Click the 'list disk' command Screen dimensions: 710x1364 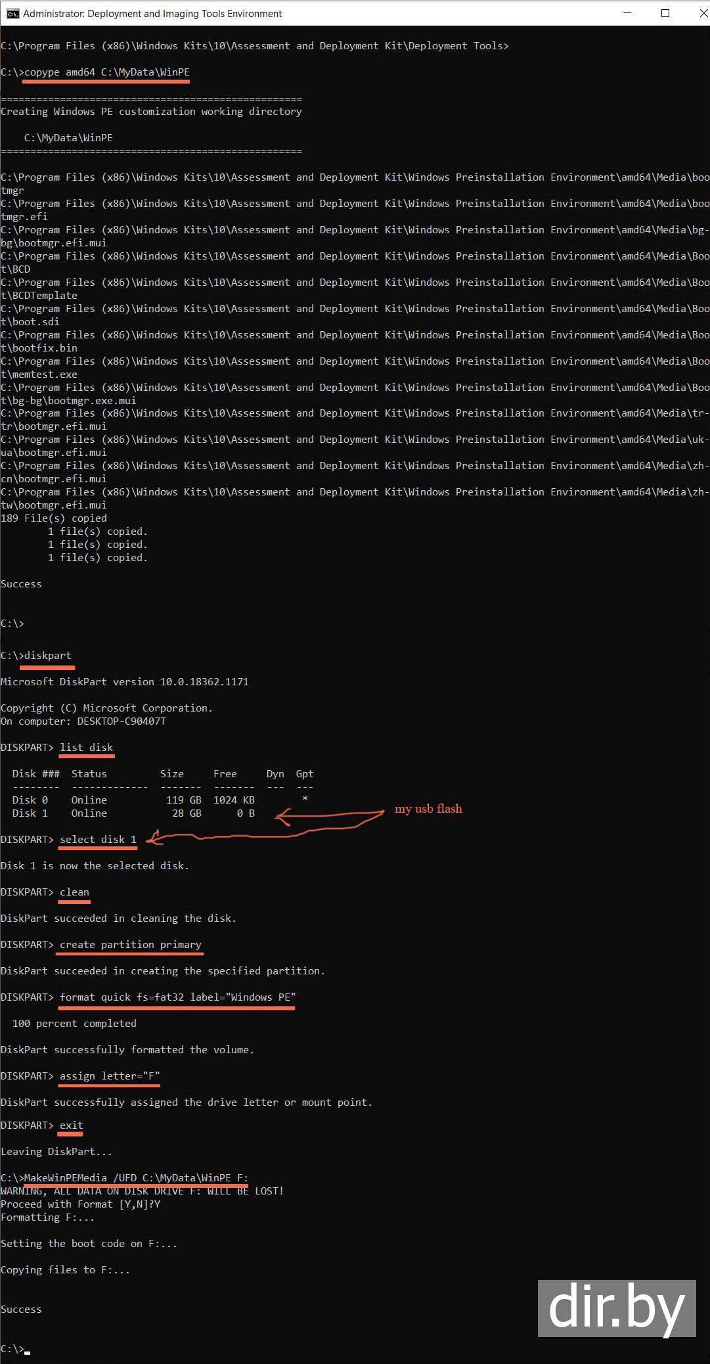click(87, 748)
